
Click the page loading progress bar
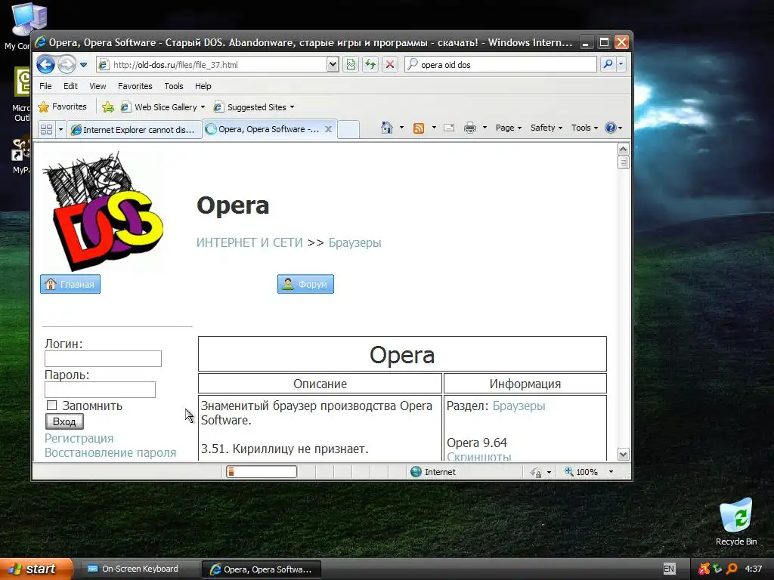(x=262, y=472)
